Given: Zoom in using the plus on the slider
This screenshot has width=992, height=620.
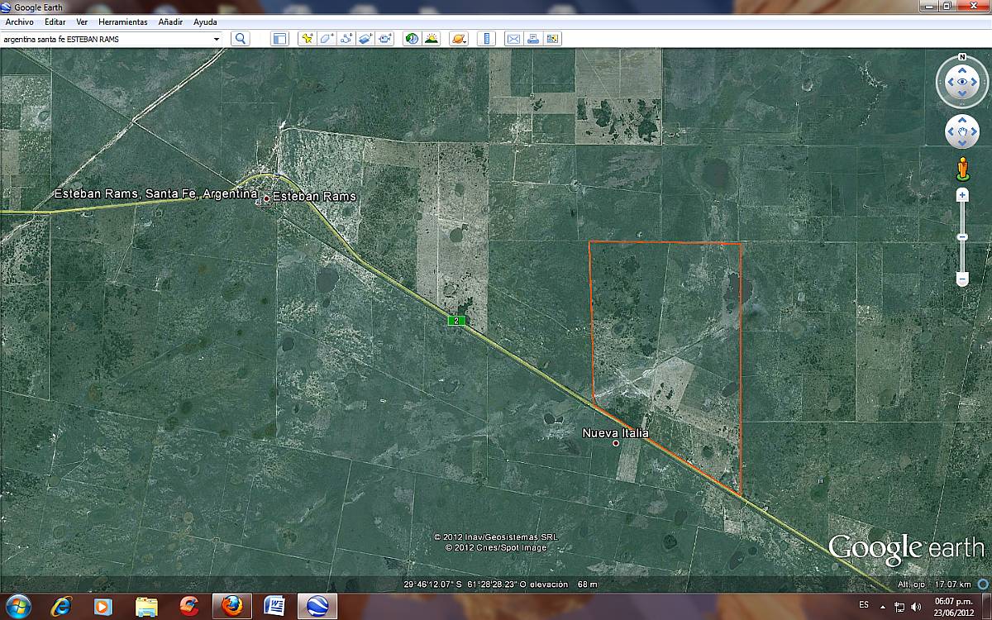Looking at the screenshot, I should pyautogui.click(x=961, y=195).
